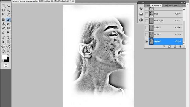Activate the Eraser tool
This screenshot has height=107, width=190.
pos(3,28)
